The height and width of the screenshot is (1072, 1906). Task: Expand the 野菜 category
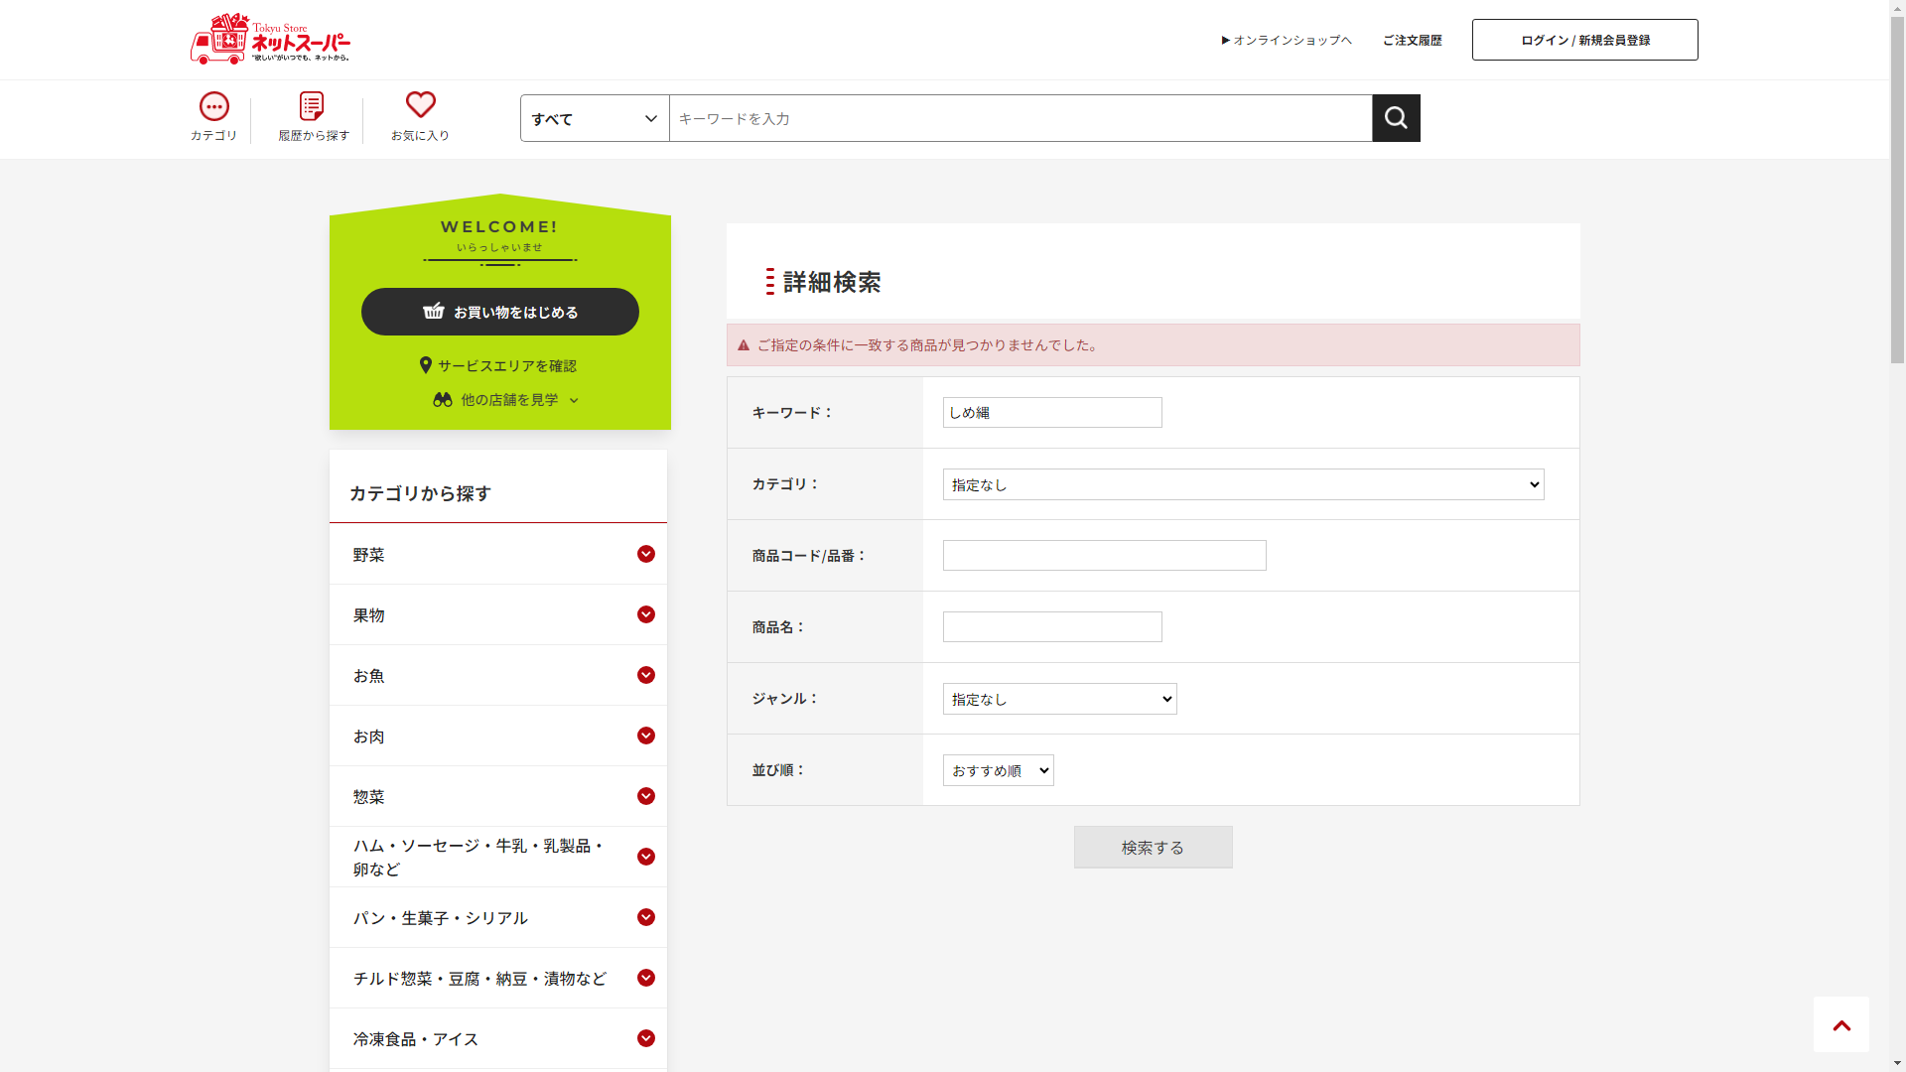tap(646, 554)
